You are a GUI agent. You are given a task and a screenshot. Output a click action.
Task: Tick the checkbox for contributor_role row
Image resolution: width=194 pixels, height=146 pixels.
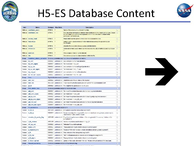117,33
